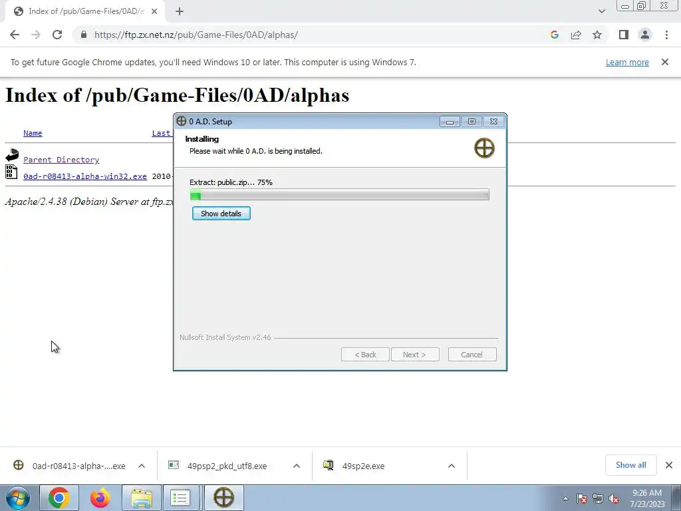This screenshot has width=681, height=511.
Task: Open a new browser tab
Action: coord(180,12)
